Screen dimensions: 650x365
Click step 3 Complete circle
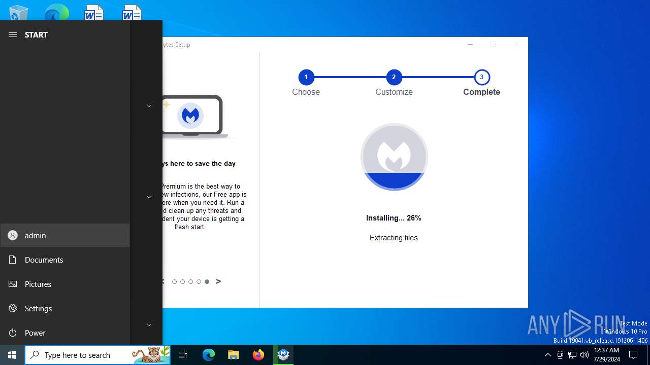tap(481, 77)
